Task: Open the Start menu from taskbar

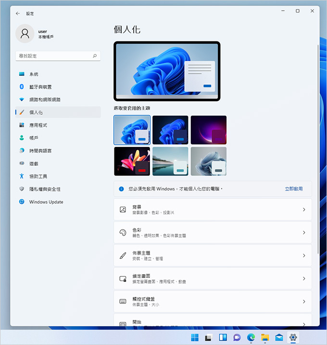Action: (195, 337)
